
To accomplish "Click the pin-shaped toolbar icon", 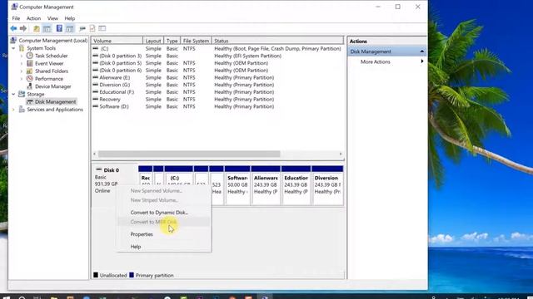I will pos(82,28).
